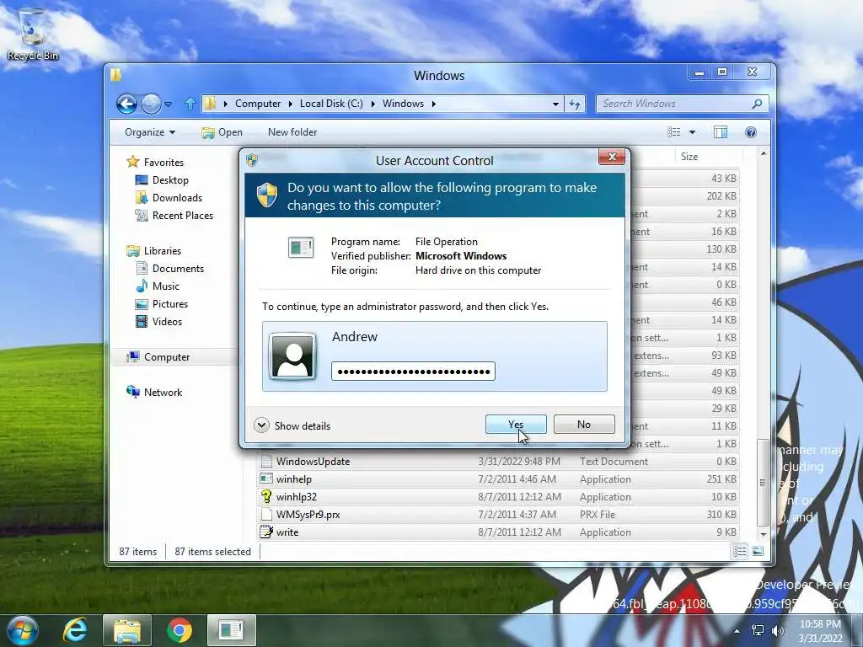Click the UAC shield icon in header
This screenshot has height=647, width=863.
click(267, 195)
